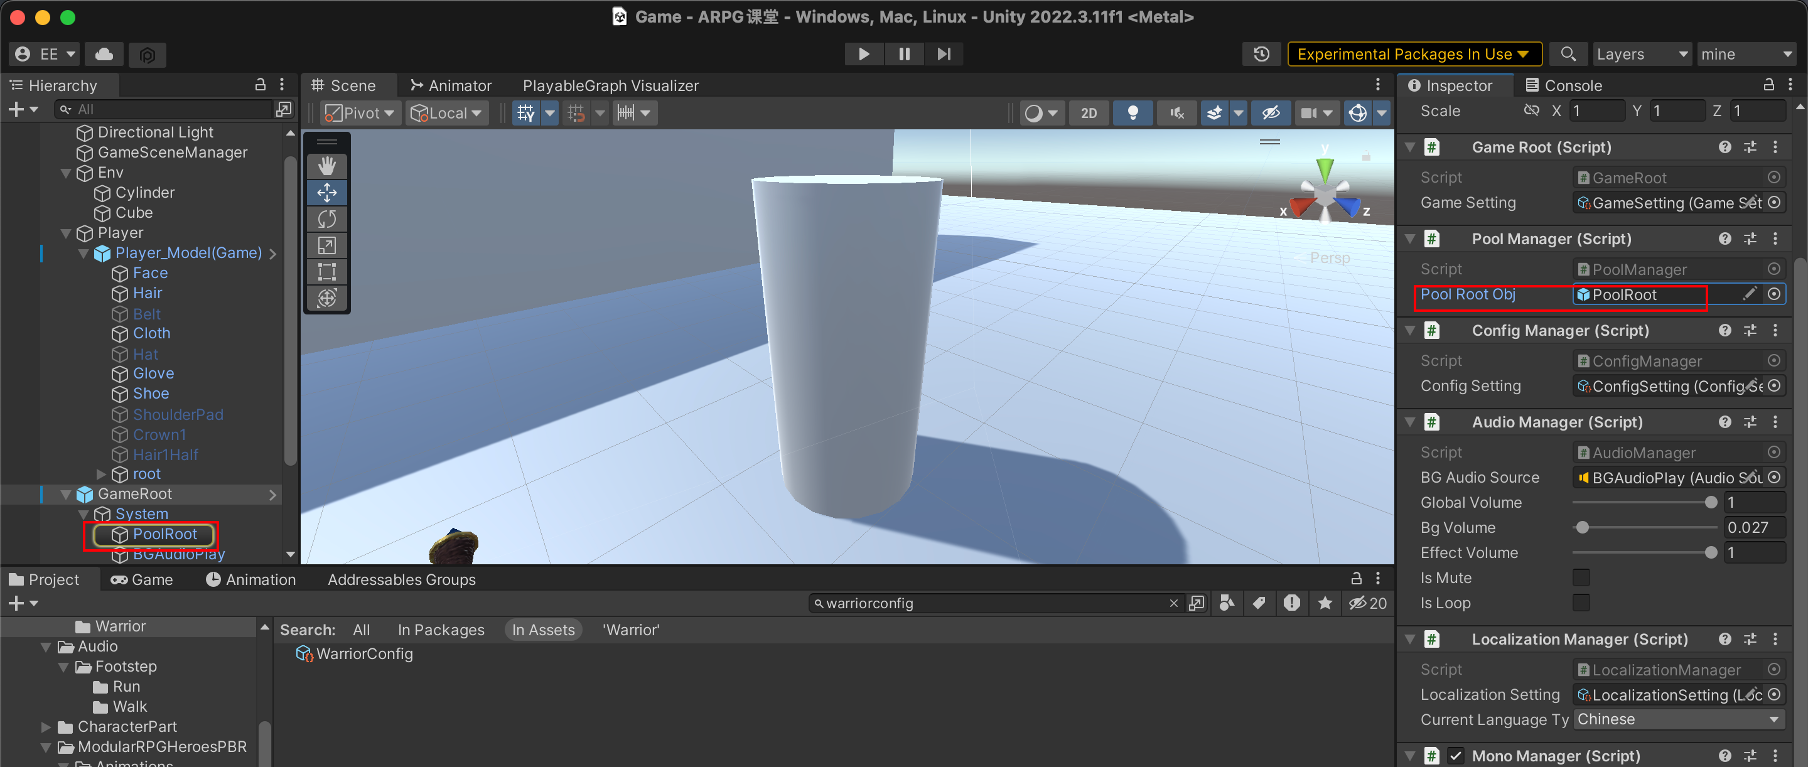
Task: Select the Rect transform tool
Action: [327, 272]
